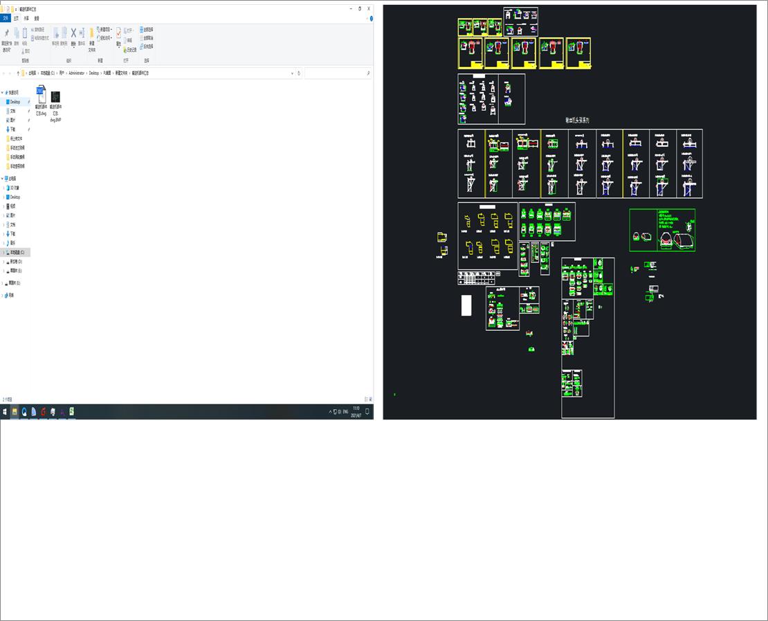Select the (D:) drive in the navigation pane

coord(16,262)
